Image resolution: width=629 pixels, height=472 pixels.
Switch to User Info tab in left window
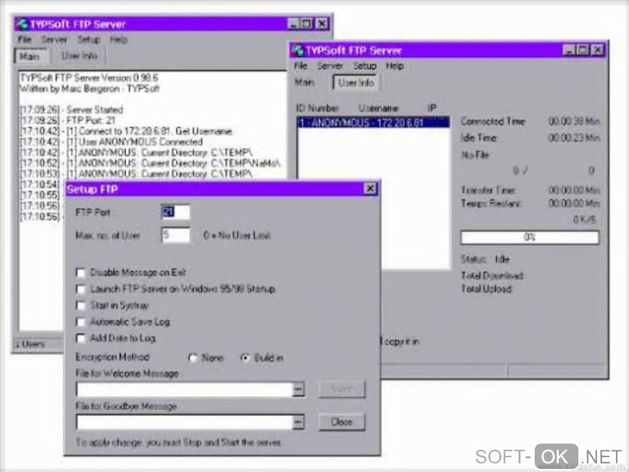click(80, 56)
